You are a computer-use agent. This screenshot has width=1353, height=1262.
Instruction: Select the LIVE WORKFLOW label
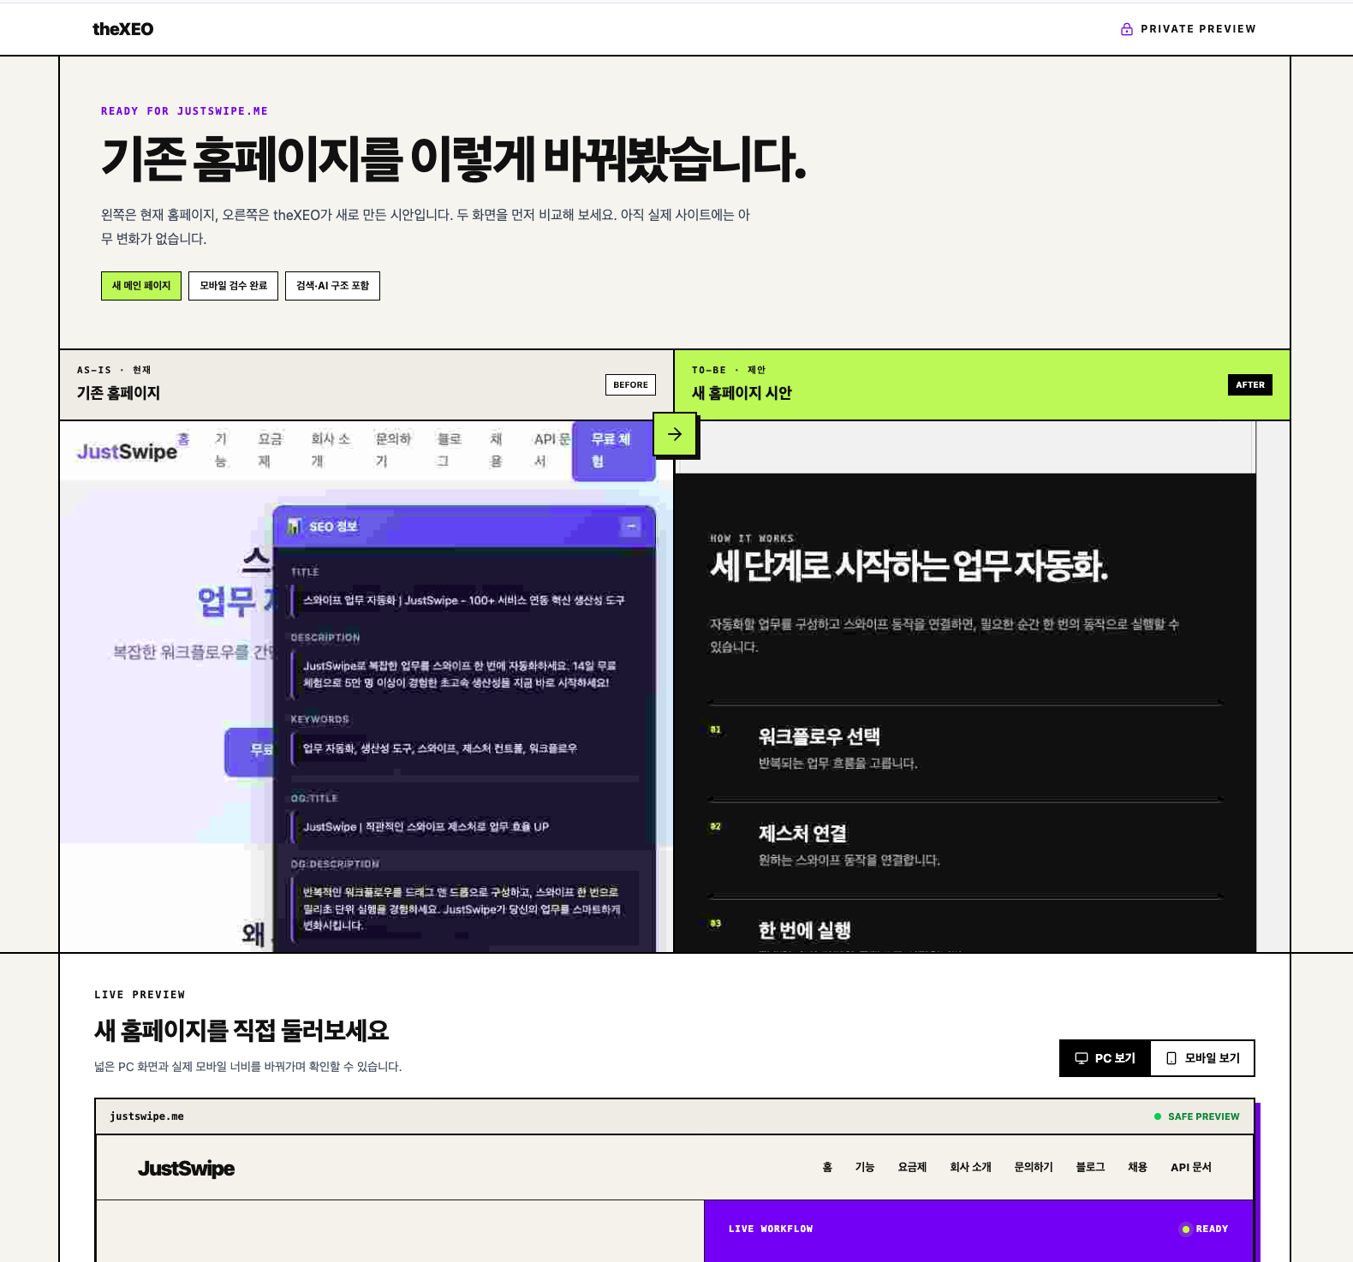coord(771,1229)
